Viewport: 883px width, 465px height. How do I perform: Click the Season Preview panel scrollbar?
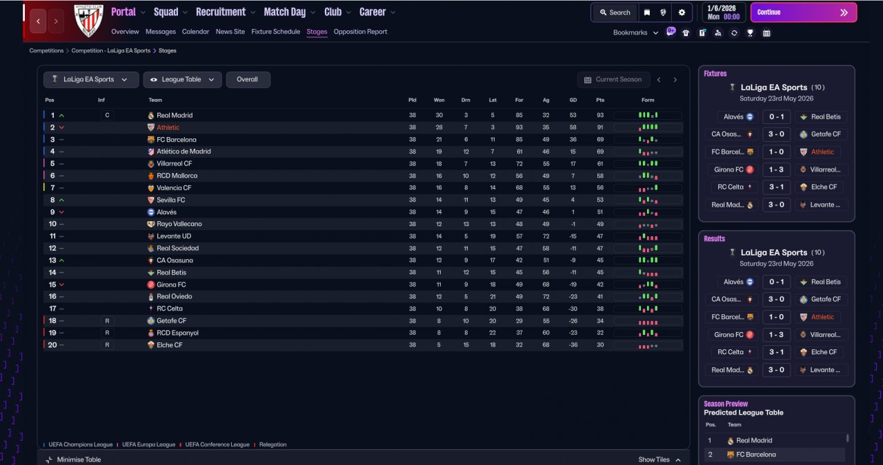click(x=848, y=438)
